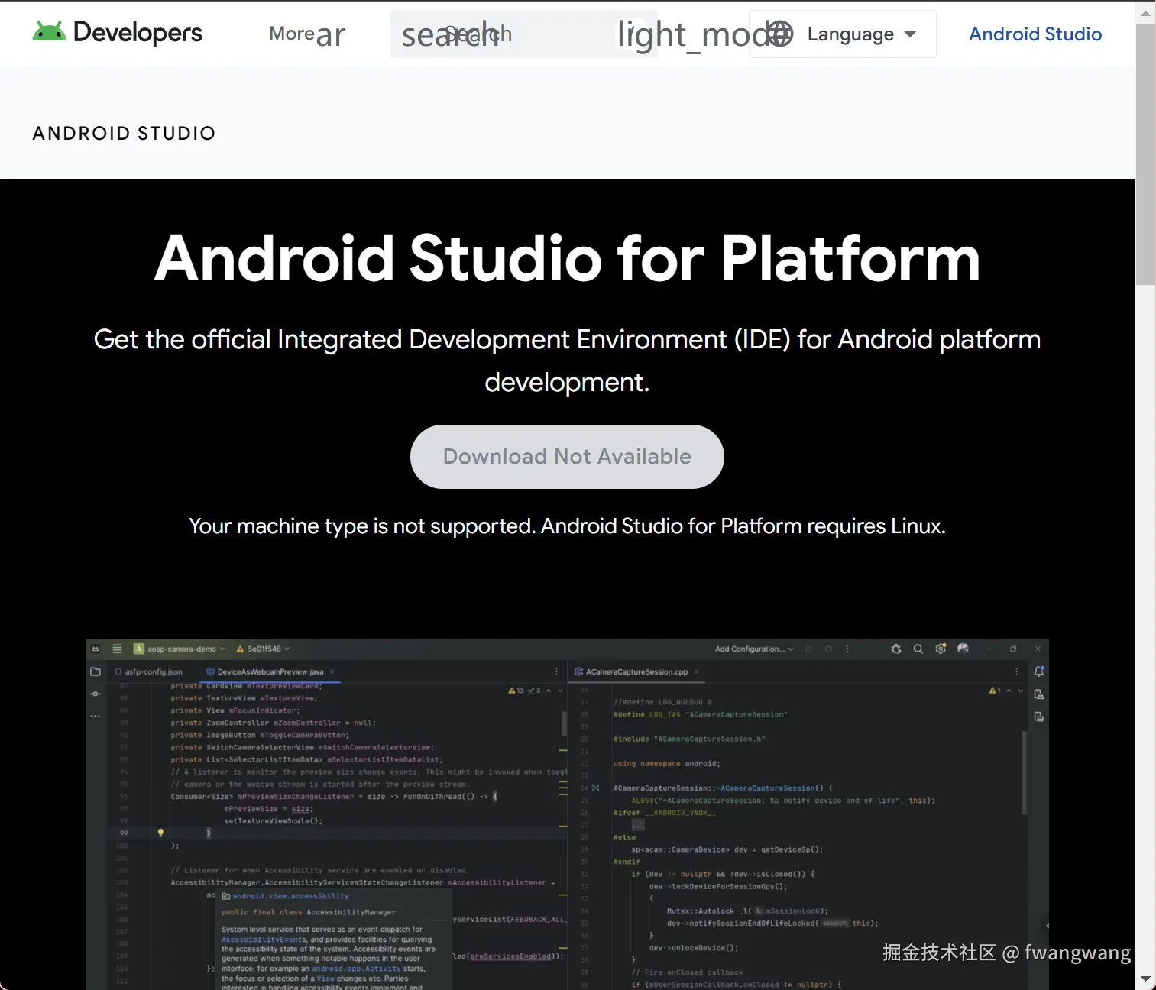Image resolution: width=1156 pixels, height=990 pixels.
Task: Click the user avatar icon in IDE toolbar
Action: tap(963, 649)
